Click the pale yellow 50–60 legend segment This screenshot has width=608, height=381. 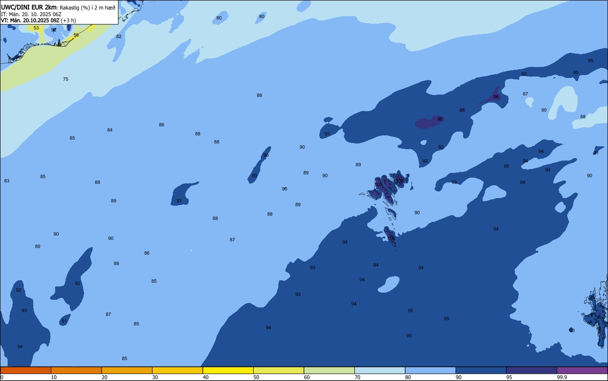point(278,370)
